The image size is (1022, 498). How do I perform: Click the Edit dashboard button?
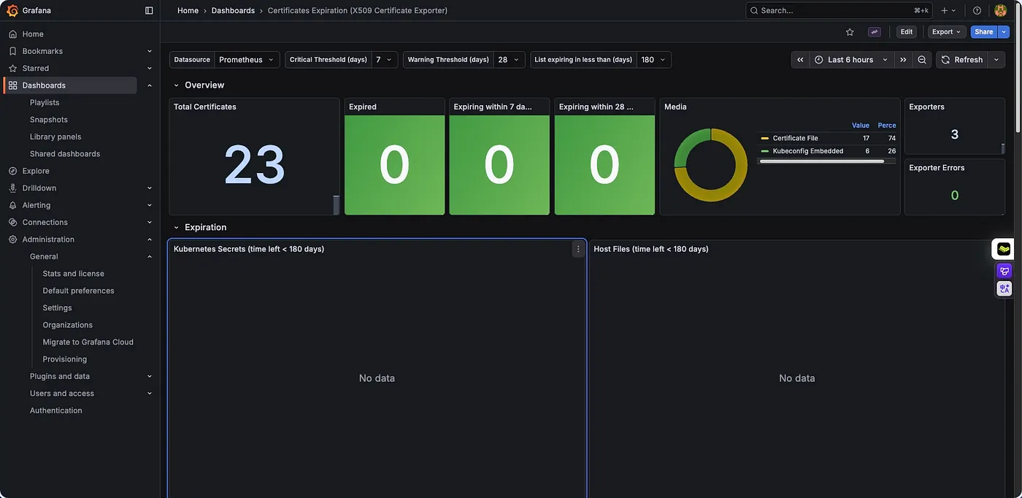pos(907,32)
